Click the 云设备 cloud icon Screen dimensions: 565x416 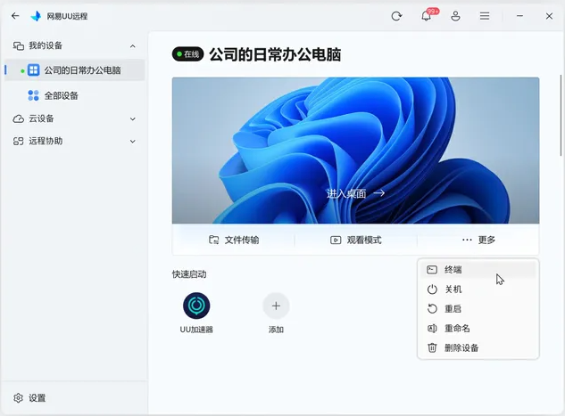click(x=19, y=119)
